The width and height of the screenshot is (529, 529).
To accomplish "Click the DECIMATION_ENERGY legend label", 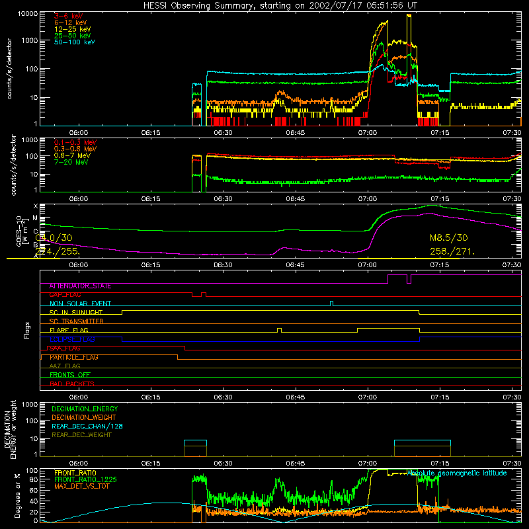I will pyautogui.click(x=85, y=409).
